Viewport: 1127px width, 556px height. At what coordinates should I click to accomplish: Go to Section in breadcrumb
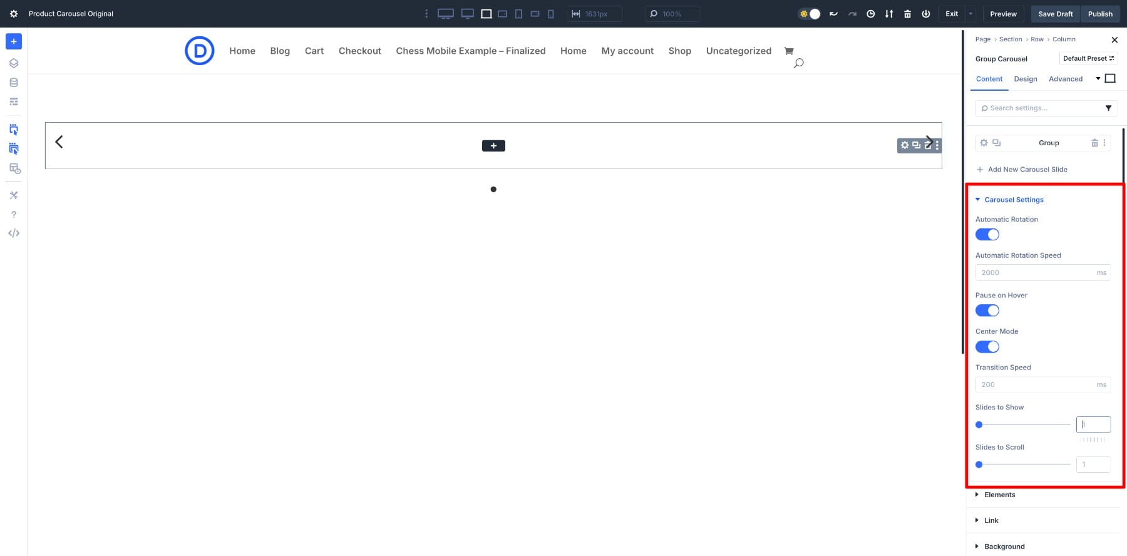point(1011,39)
